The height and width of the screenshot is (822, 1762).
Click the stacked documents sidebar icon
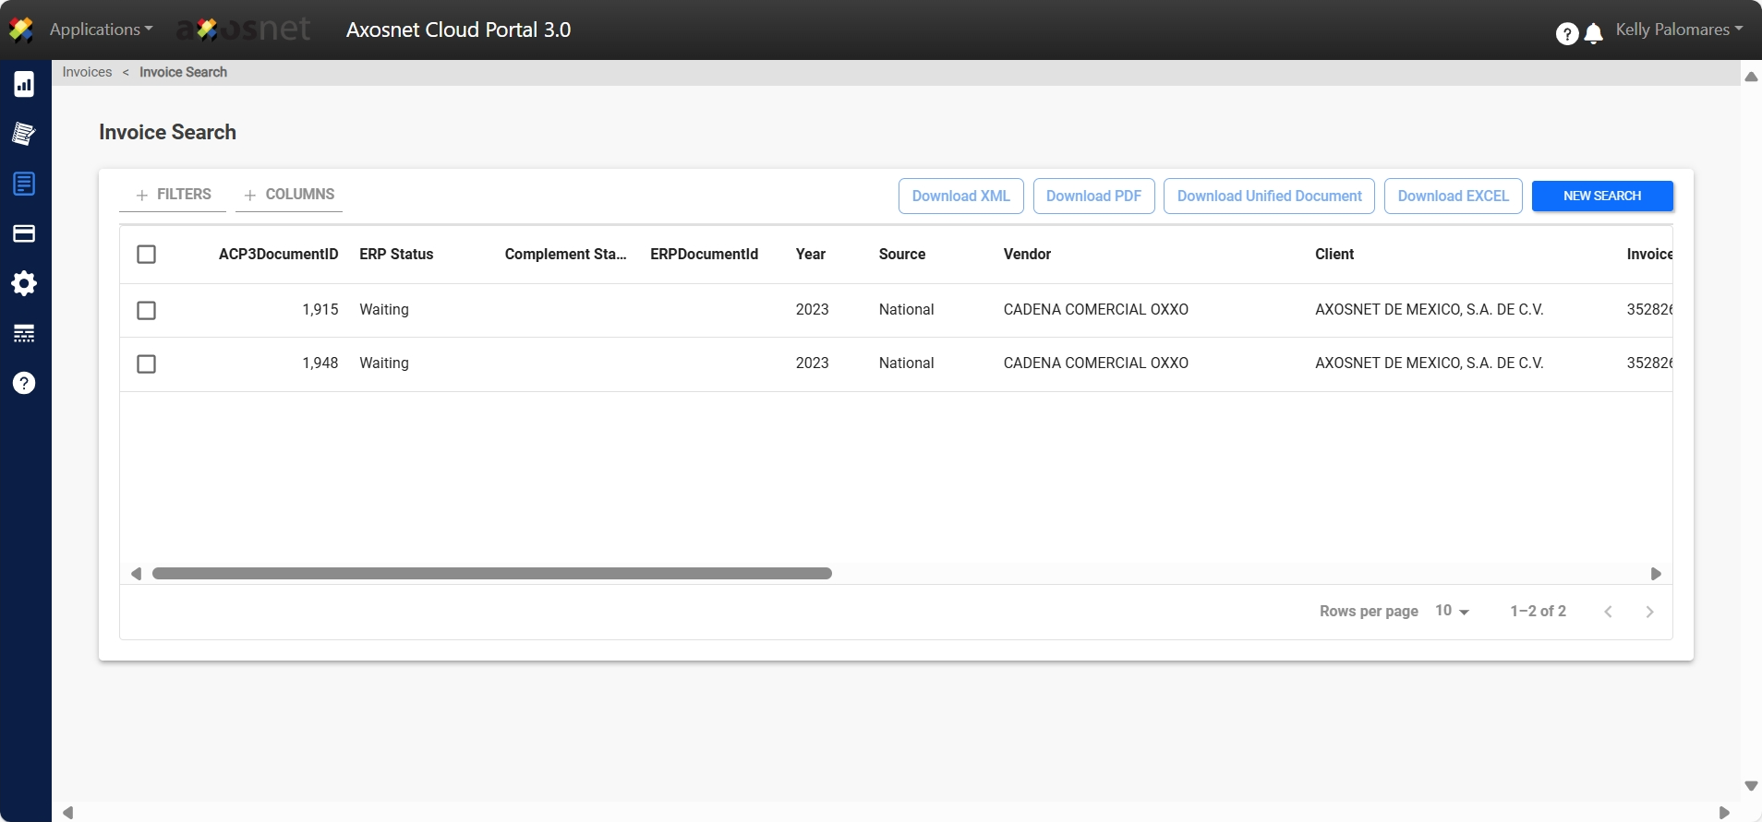click(x=24, y=135)
